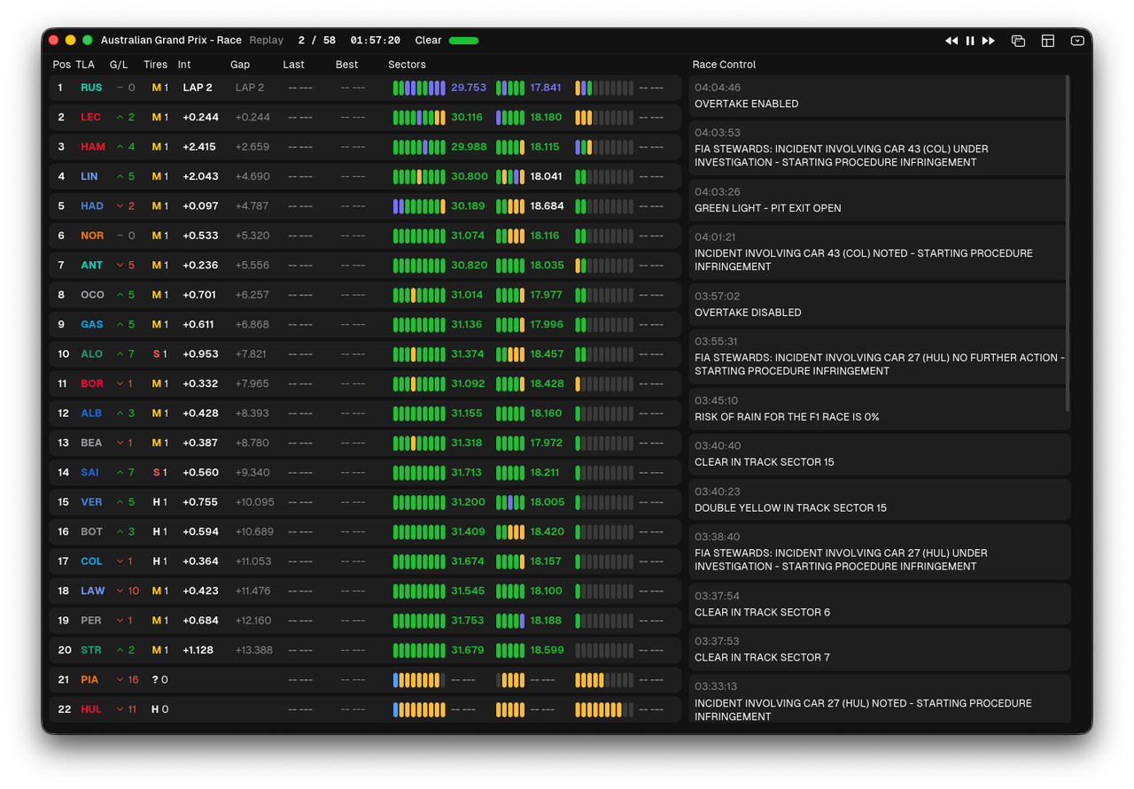
Task: Click the Race Control panel heading
Action: coord(724,65)
